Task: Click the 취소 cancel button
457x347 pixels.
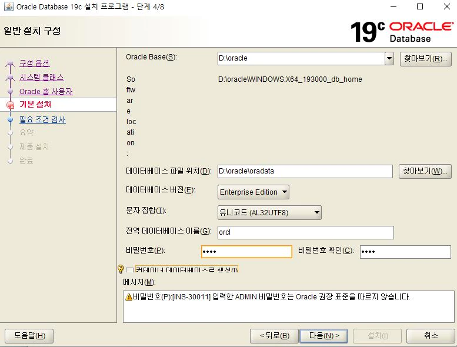Action: (x=431, y=336)
